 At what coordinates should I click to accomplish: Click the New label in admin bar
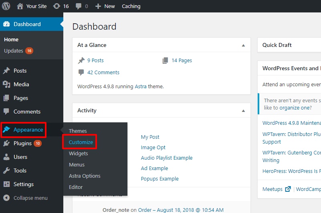(109, 6)
